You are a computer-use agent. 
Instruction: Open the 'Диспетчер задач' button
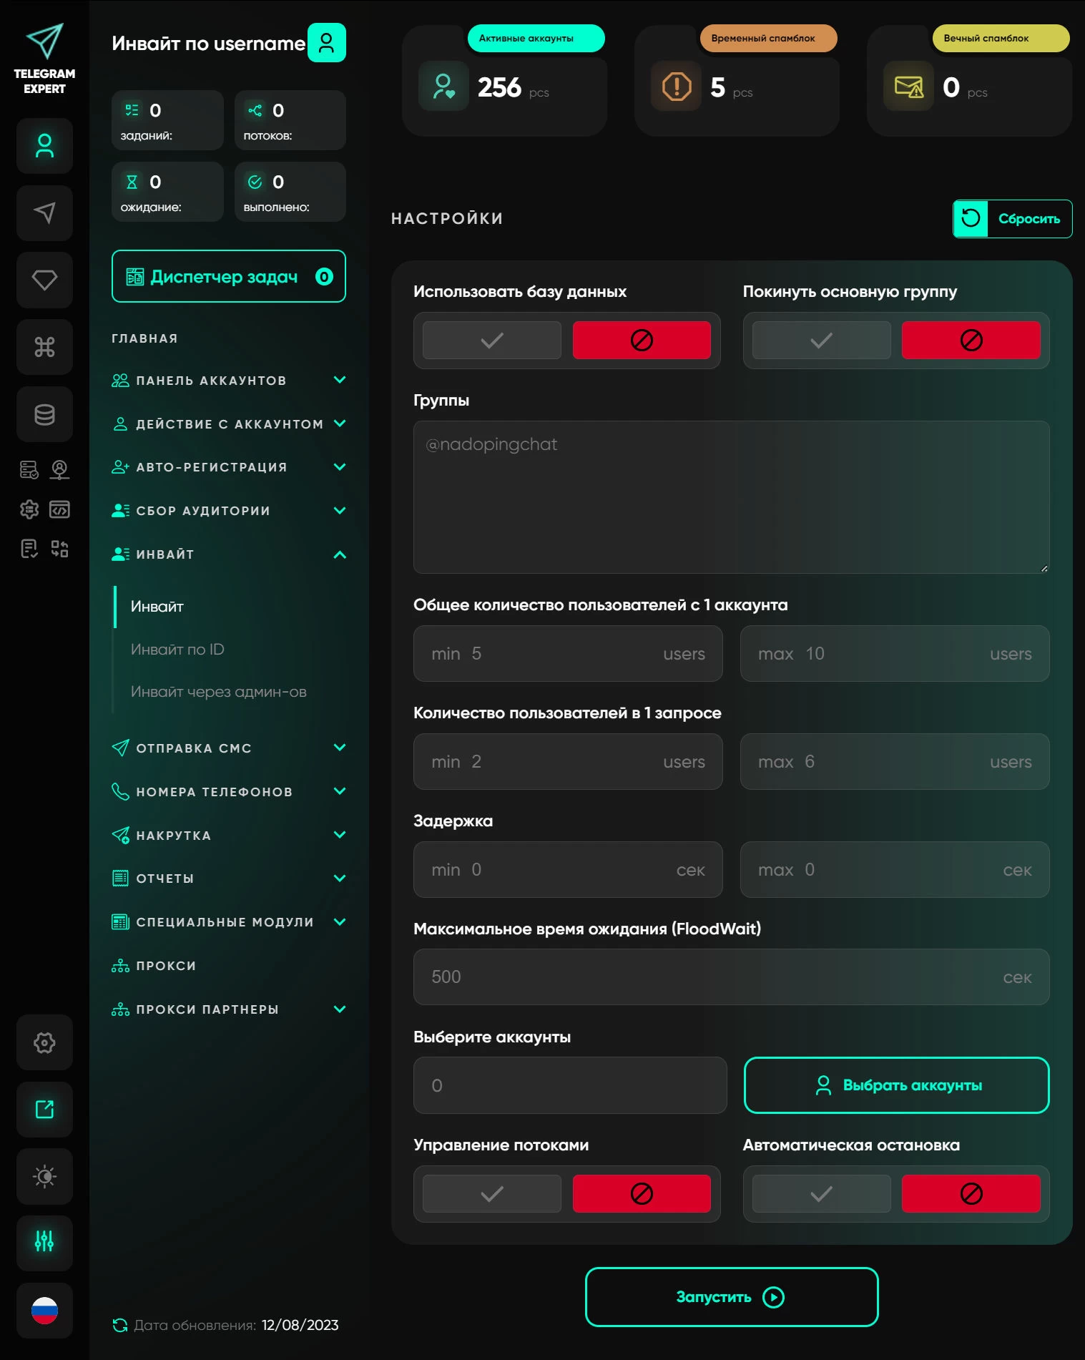[x=229, y=276]
